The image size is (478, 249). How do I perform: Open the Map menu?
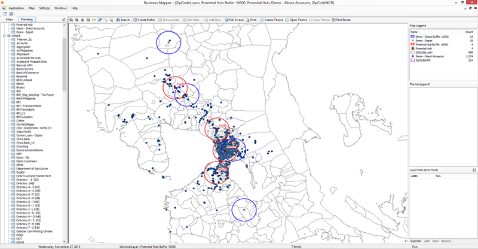(32, 8)
